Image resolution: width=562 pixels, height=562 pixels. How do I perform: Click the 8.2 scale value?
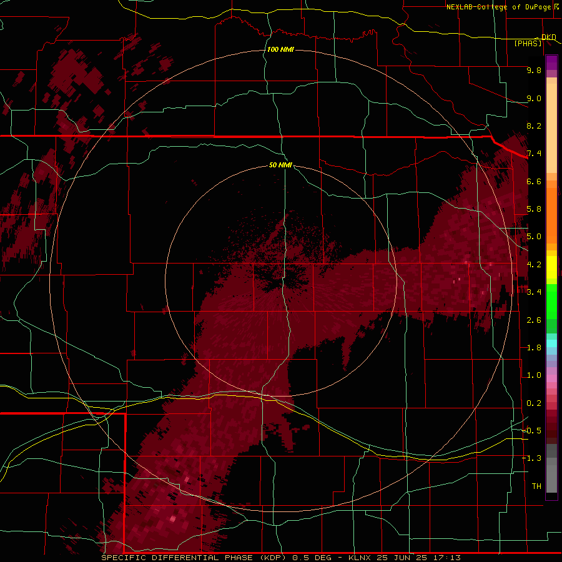[534, 126]
